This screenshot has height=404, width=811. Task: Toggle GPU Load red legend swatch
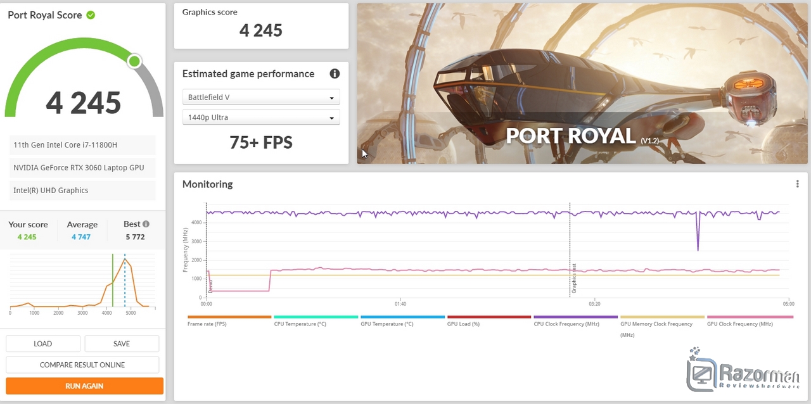[489, 317]
